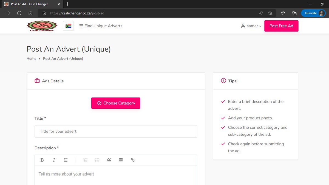Image resolution: width=329 pixels, height=185 pixels.
Task: Click the Tips! exclamation icon
Action: point(223,81)
